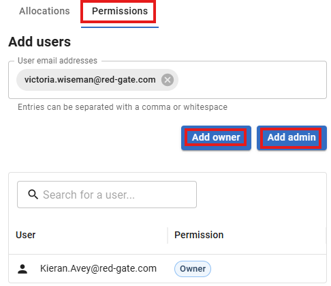Add the entered user as admin
The height and width of the screenshot is (286, 331).
pos(291,138)
